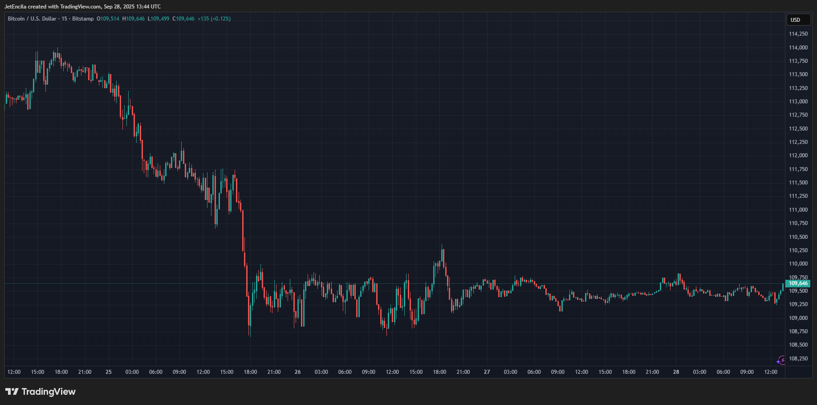Click the 108,250 price level on axis

[798, 359]
